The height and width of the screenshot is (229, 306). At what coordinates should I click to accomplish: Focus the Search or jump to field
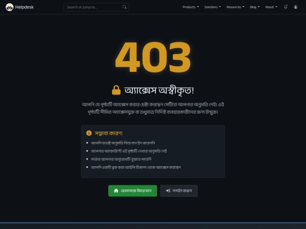click(x=96, y=7)
